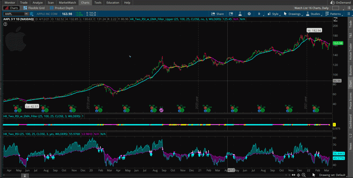
Task: Select the Tools tab
Action: pyautogui.click(x=98, y=3)
